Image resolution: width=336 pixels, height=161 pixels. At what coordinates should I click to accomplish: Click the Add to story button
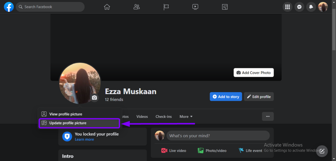click(226, 97)
